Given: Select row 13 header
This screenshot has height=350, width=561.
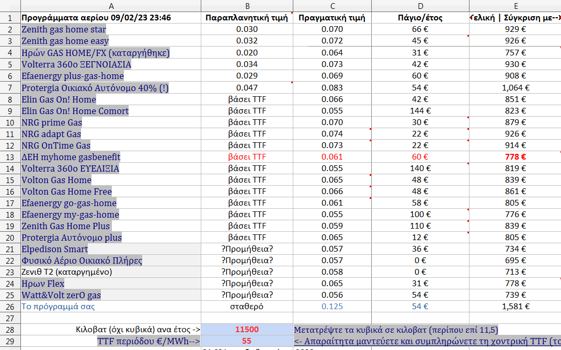Looking at the screenshot, I should pos(10,157).
